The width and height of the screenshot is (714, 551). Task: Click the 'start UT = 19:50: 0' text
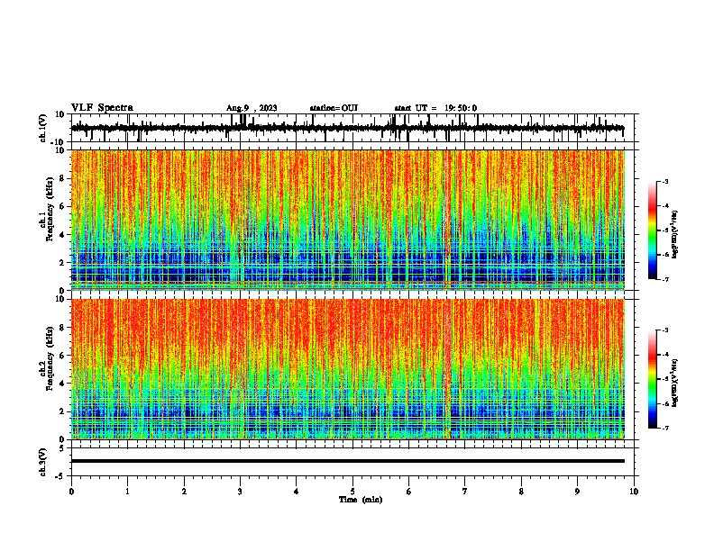coord(435,108)
